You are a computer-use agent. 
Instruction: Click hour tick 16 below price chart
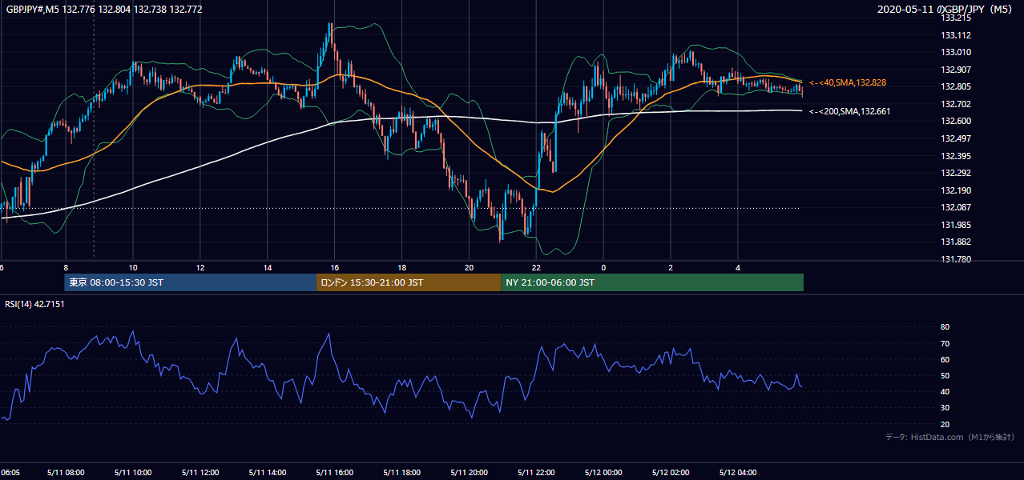335,267
